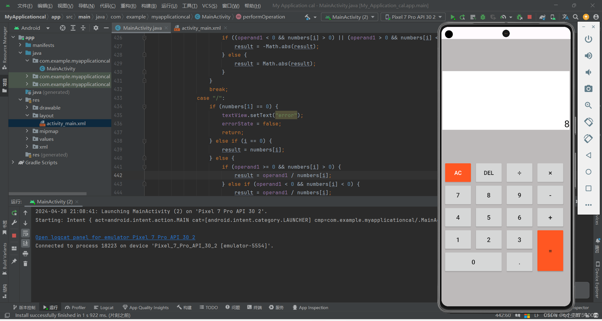The height and width of the screenshot is (321, 602).
Task: Open the 代码(C) menu
Action: pyautogui.click(x=108, y=6)
